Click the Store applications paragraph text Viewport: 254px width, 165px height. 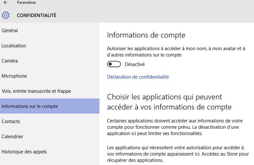click(178, 154)
